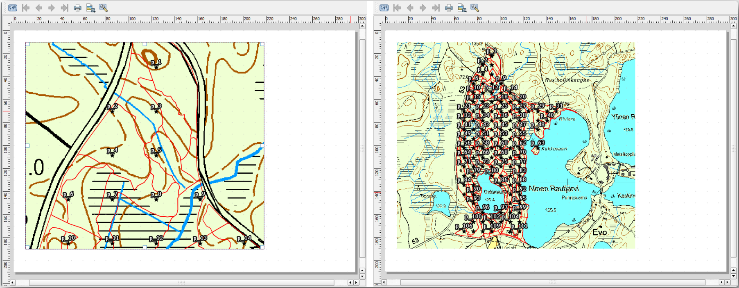
Task: Open Atlas Settings in left composer
Action: coord(103,8)
